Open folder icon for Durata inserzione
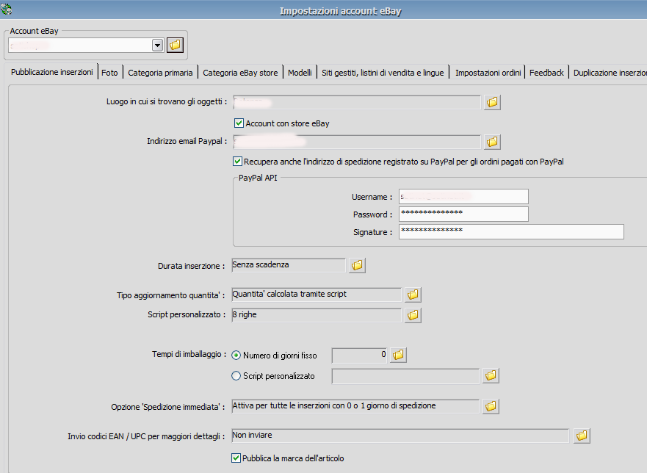This screenshot has width=647, height=473. tap(357, 265)
